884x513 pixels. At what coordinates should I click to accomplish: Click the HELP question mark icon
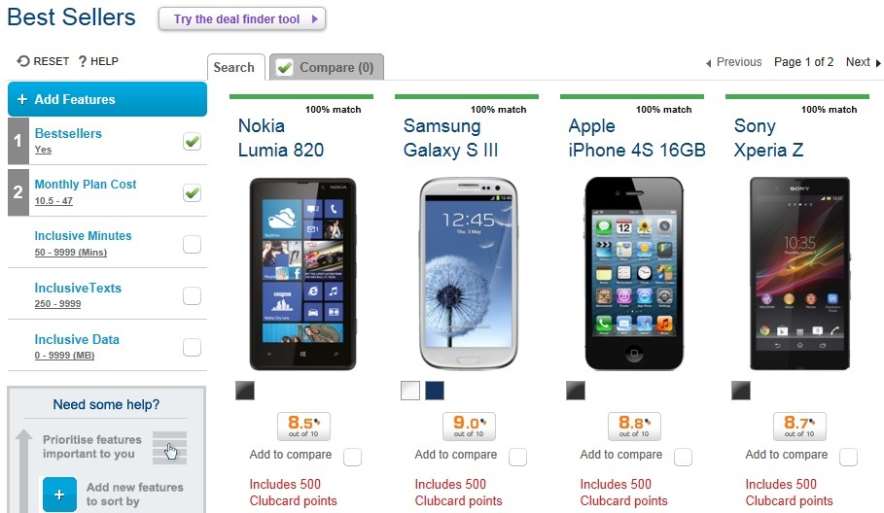click(83, 61)
